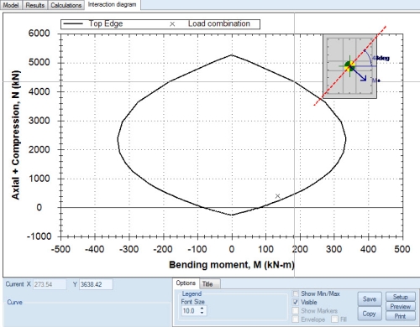Screen dimensions: 420x327
Task: Click the Current X value field
Action: pyautogui.click(x=50, y=284)
